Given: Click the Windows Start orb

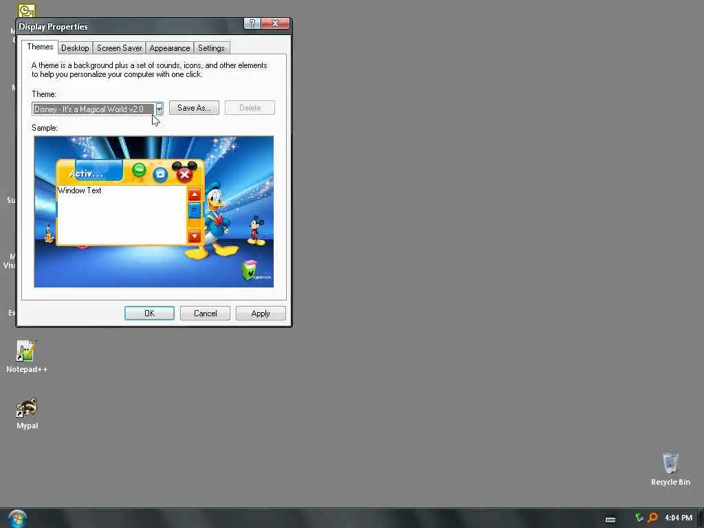Looking at the screenshot, I should click(17, 518).
